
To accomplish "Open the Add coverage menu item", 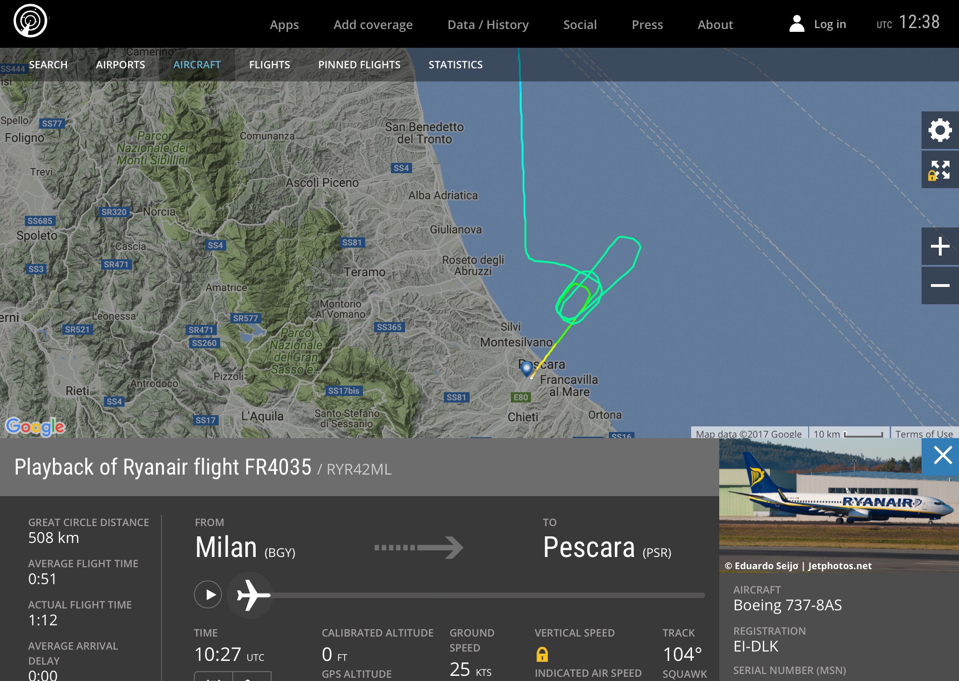I will tap(373, 24).
